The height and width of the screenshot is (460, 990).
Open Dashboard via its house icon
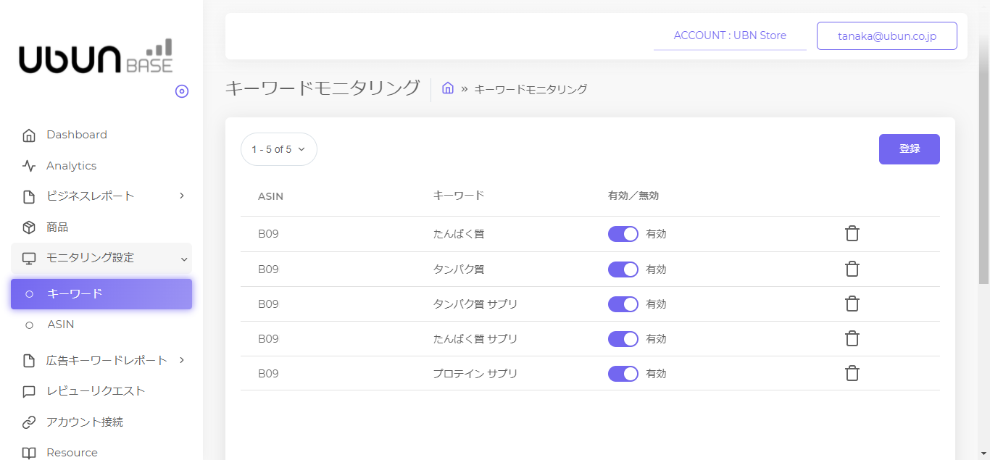point(29,135)
